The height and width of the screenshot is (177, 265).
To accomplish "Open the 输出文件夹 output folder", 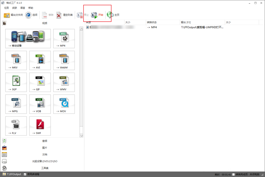I will pyautogui.click(x=13, y=15).
